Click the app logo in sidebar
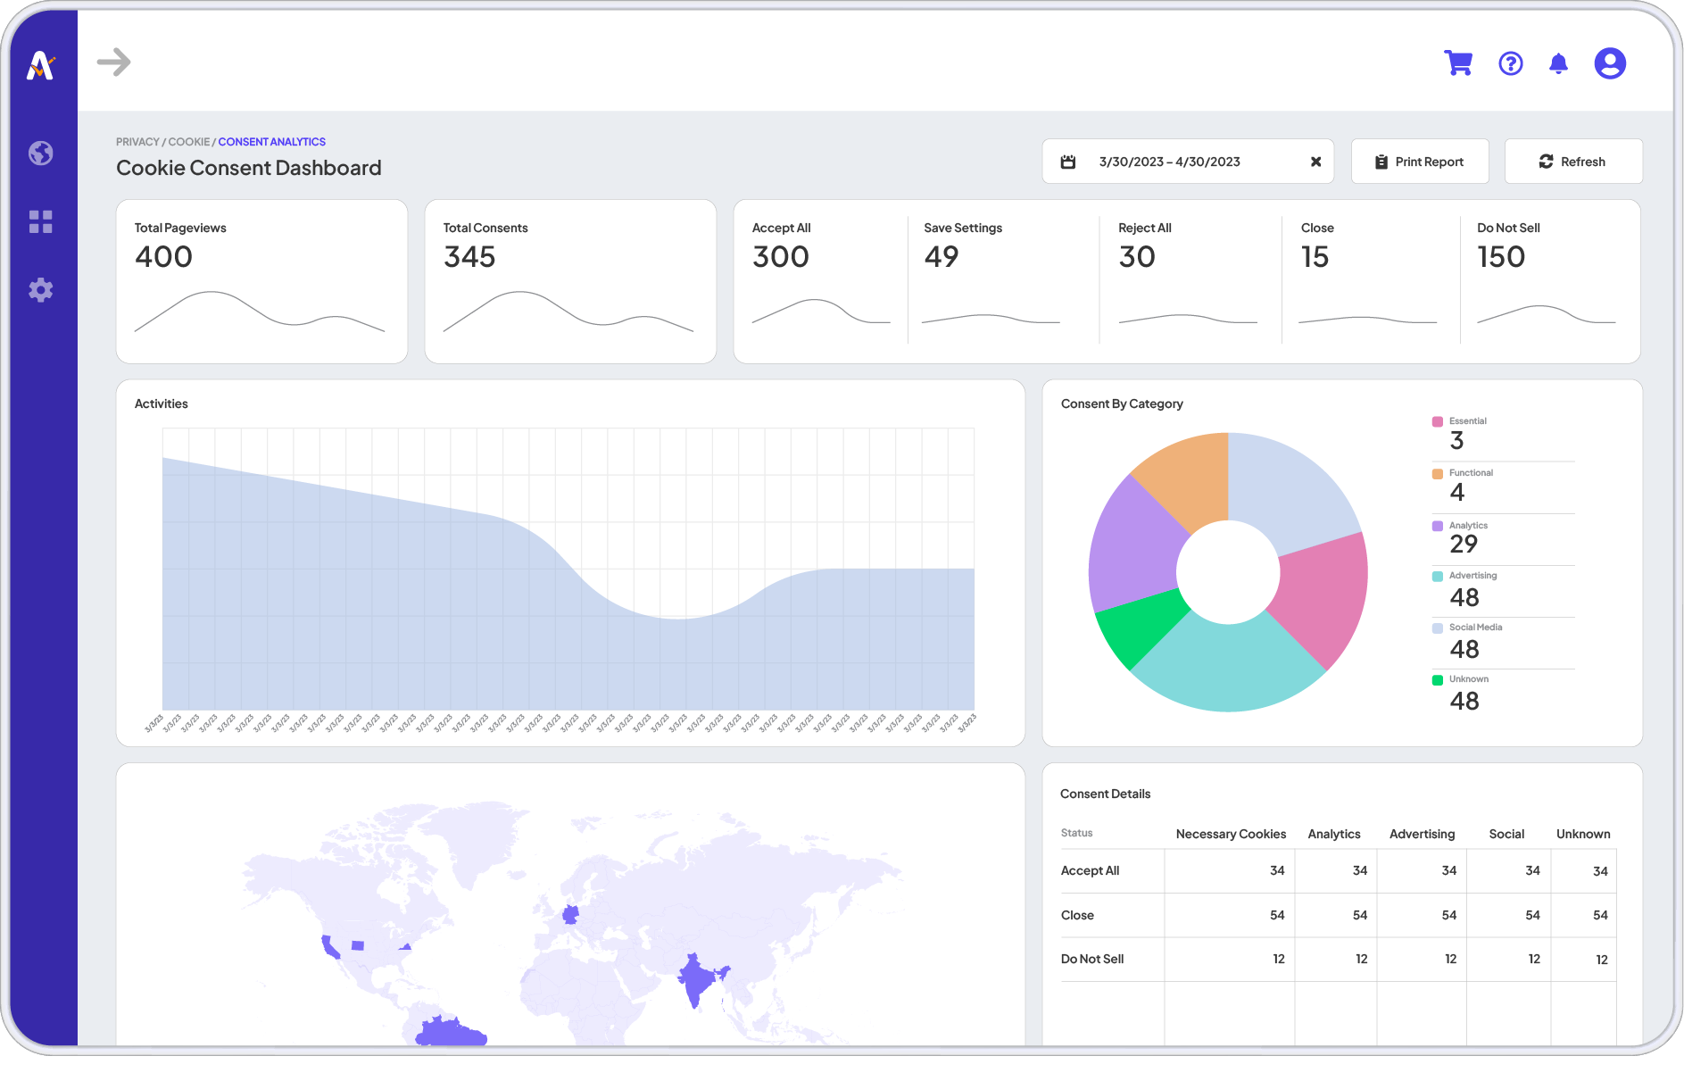This screenshot has height=1081, width=1684. [x=40, y=65]
